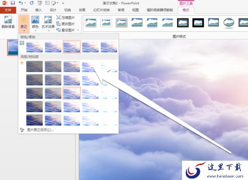Image resolution: width=248 pixels, height=180 pixels.
Task: Switch to the Format (格式) picture tools tab
Action: tap(186, 10)
